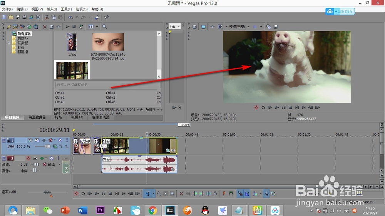Viewport: 385px width, 216px height.
Task: Click the Insert Region green flags icon
Action: pos(231,194)
